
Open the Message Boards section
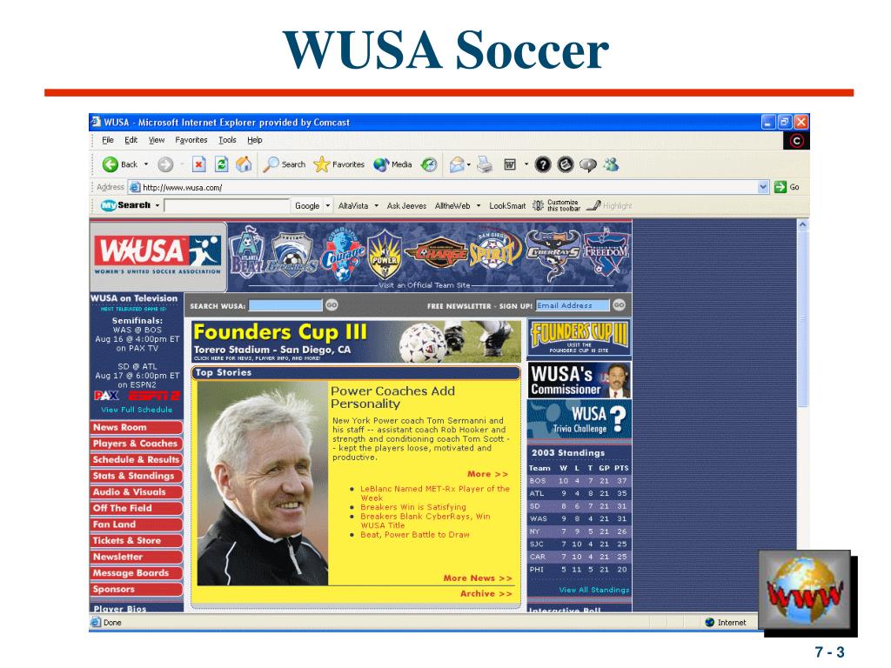pyautogui.click(x=137, y=573)
